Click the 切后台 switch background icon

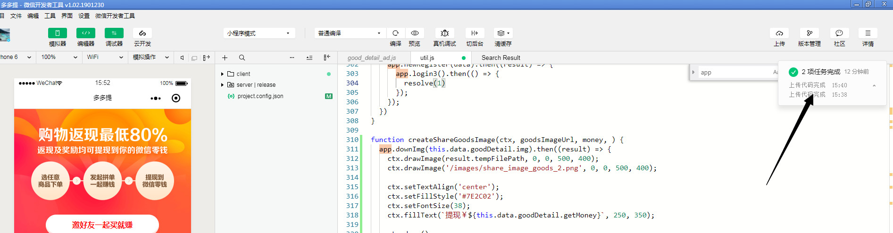[x=475, y=33]
